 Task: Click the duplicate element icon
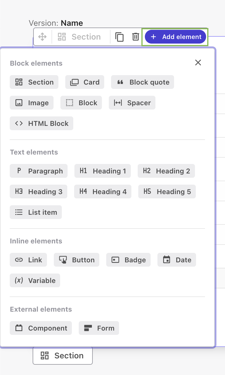119,37
